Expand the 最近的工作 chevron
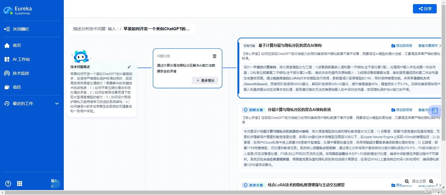The image size is (446, 195). (x=57, y=103)
